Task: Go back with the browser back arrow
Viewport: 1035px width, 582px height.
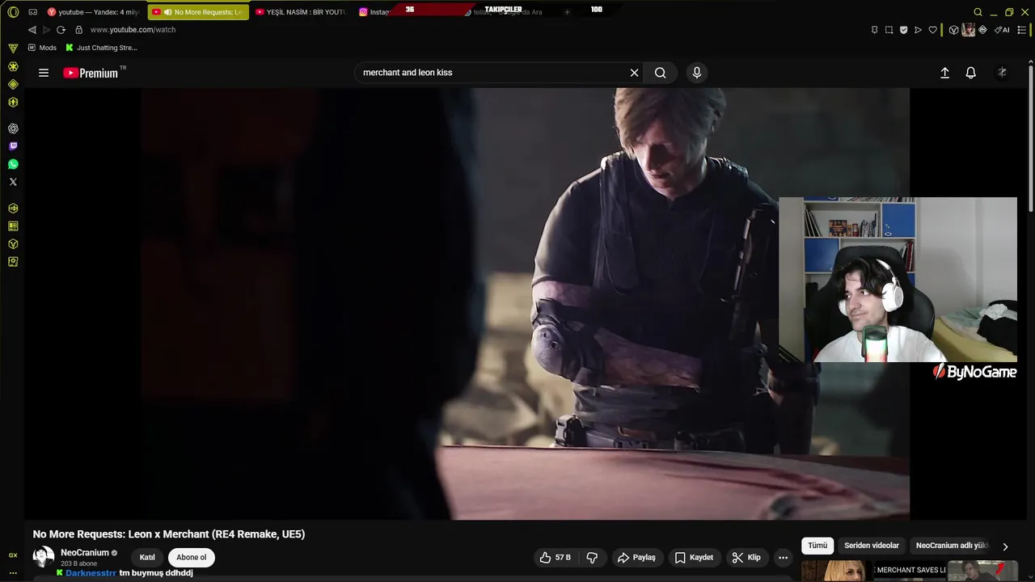Action: coord(32,30)
